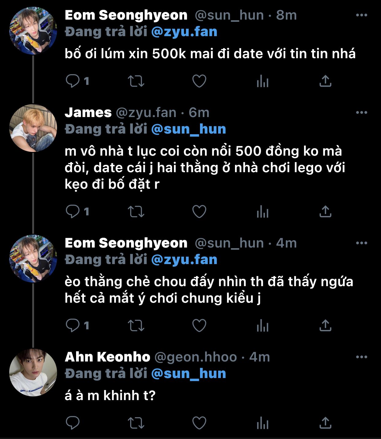
Task: Open more options on first tweet
Action: tap(362, 15)
